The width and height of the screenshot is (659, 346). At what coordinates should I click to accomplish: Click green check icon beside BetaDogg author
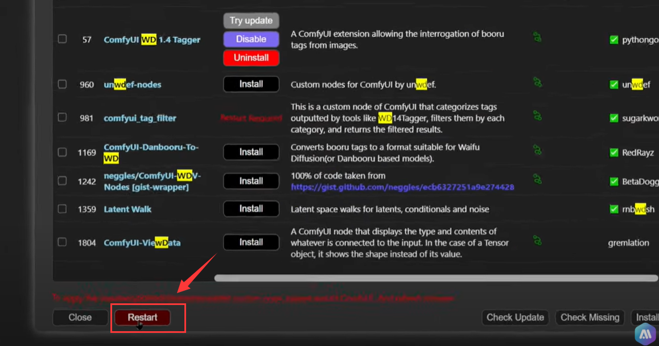coord(613,182)
